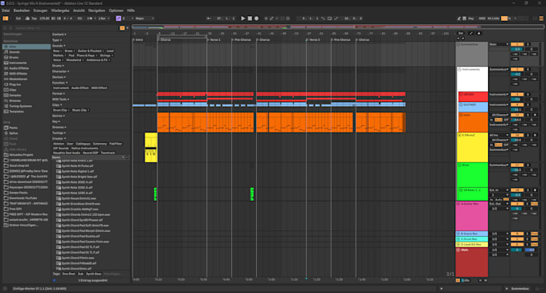Image resolution: width=546 pixels, height=293 pixels.
Task: Expand the Content filter section
Action: click(x=59, y=35)
